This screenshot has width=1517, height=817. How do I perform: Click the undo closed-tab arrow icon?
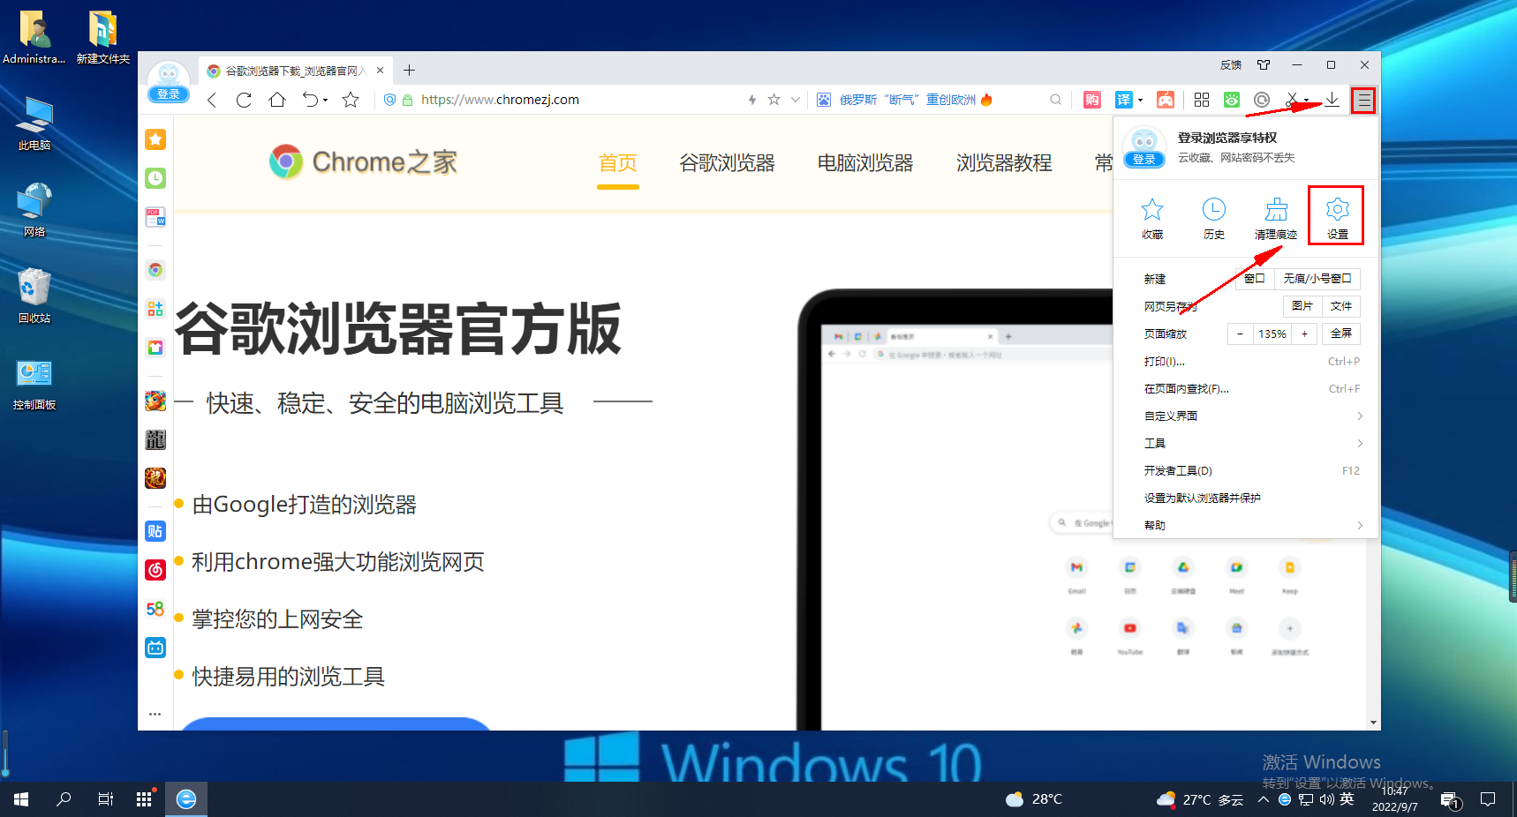click(x=310, y=100)
